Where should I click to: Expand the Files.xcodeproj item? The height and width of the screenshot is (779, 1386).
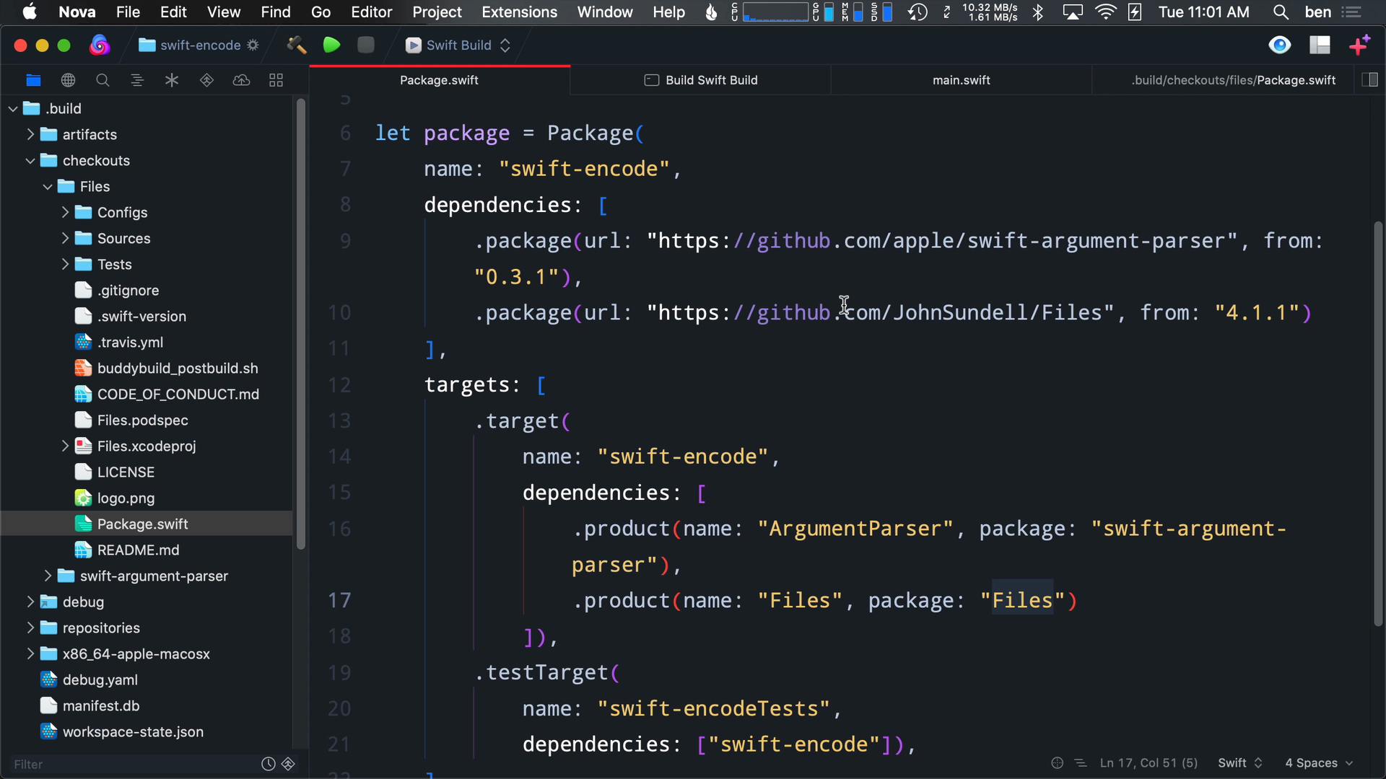pyautogui.click(x=65, y=446)
